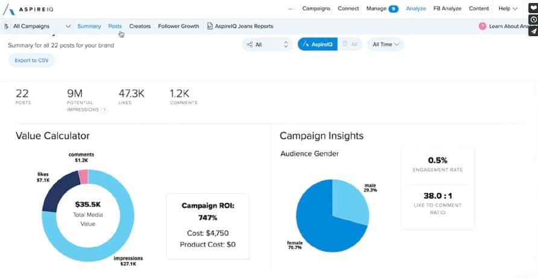Click the comments $1.2K chart label
Screen dimensions: 538x278
click(81, 157)
